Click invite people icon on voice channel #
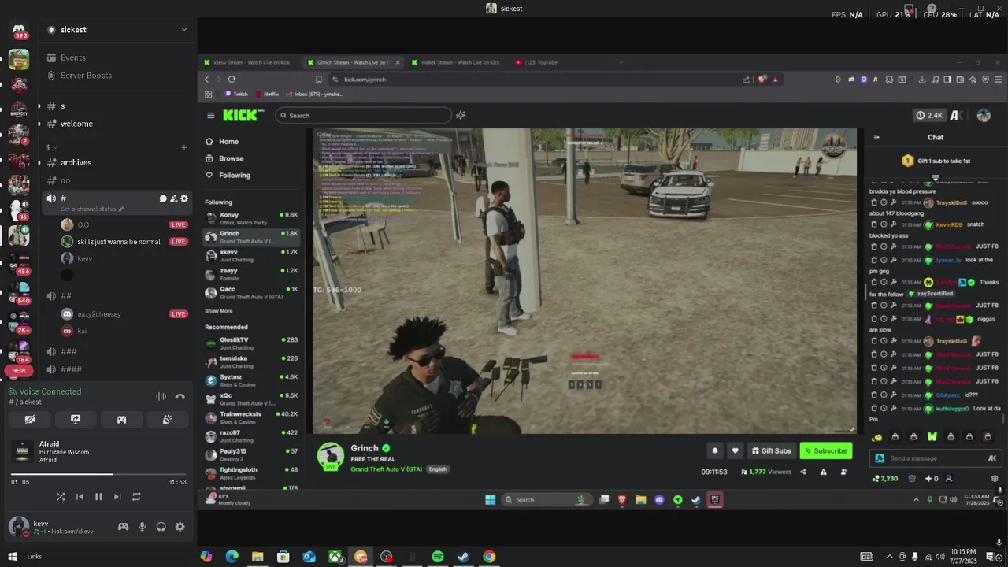Viewport: 1008px width, 567px height. coord(173,198)
